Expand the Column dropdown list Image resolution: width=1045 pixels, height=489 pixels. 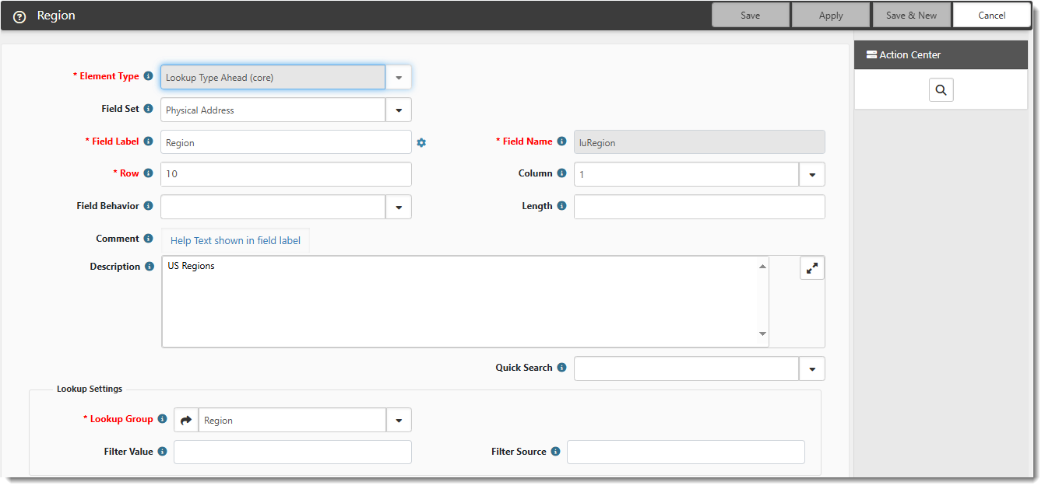pyautogui.click(x=811, y=175)
